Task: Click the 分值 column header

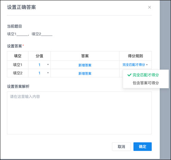Action: 39,56
